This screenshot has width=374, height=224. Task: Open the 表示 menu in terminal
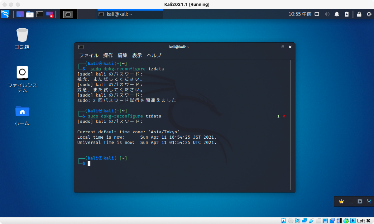(137, 55)
